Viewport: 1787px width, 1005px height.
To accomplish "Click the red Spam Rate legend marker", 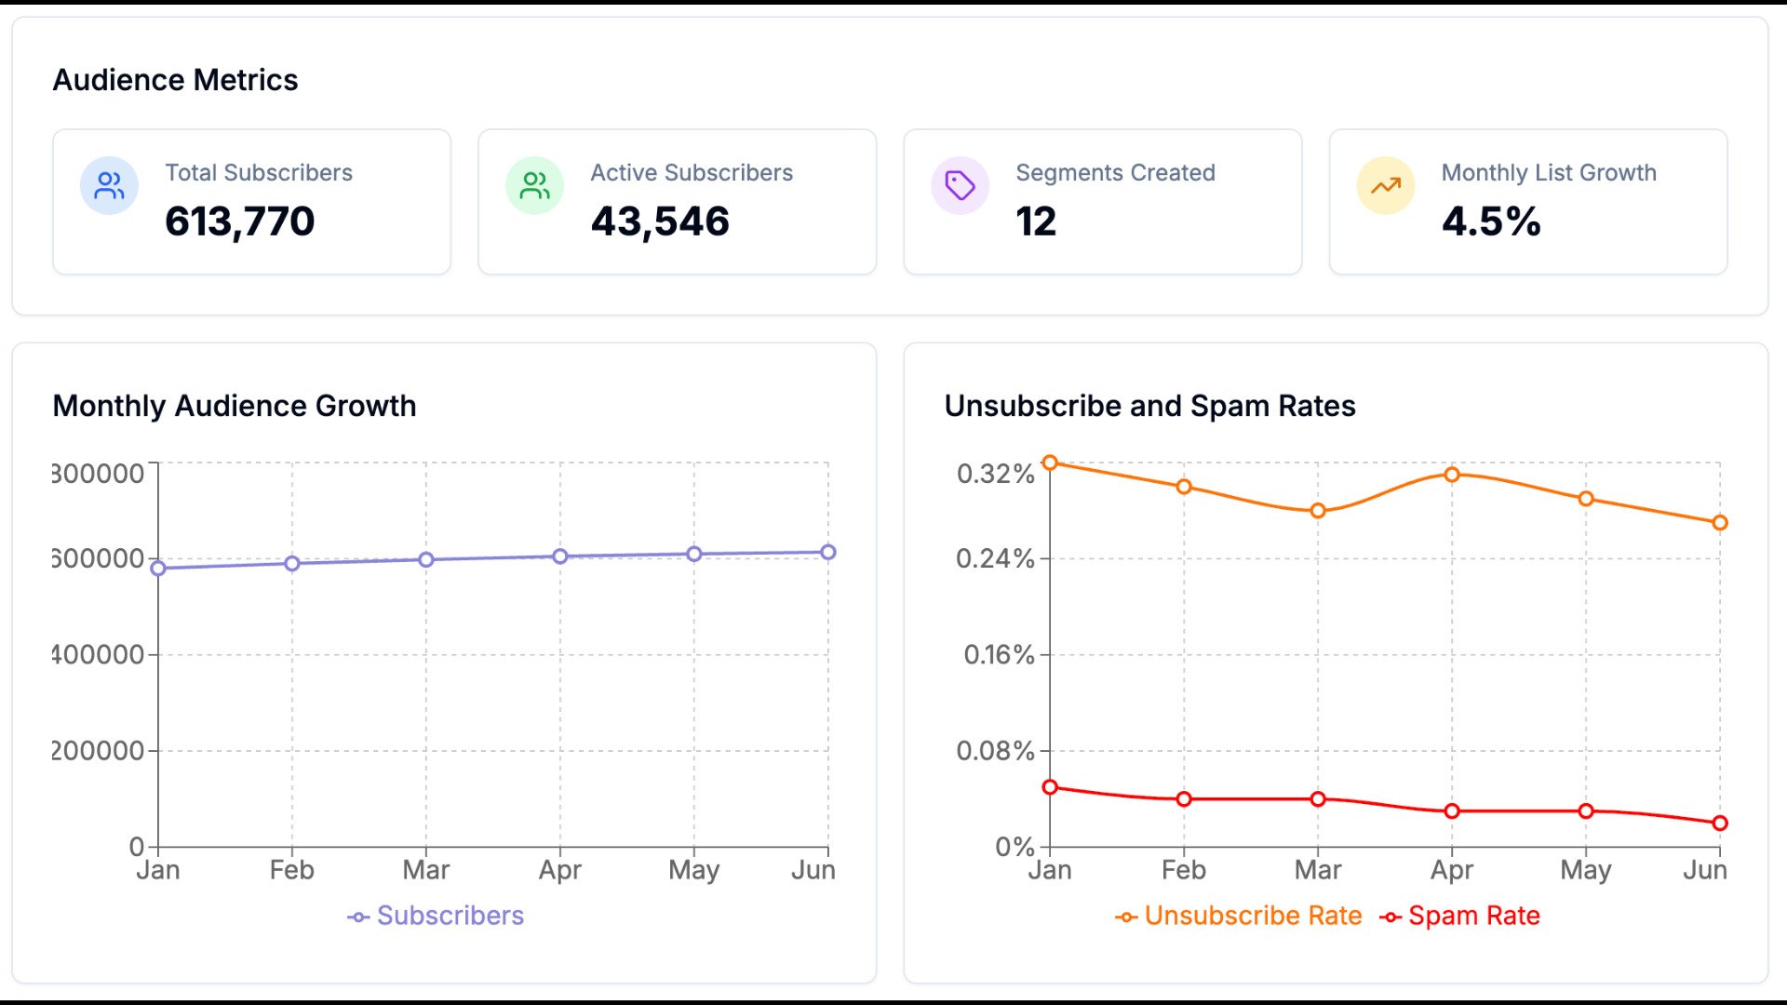I will [x=1391, y=918].
